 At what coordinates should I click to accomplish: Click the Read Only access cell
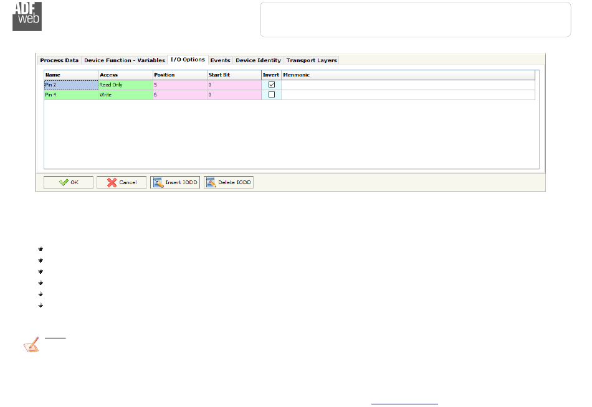point(125,85)
